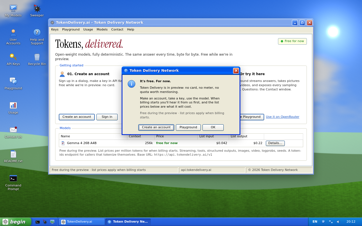This screenshot has height=226, width=362.
Task: Click the 256k context value
Action: click(149, 143)
